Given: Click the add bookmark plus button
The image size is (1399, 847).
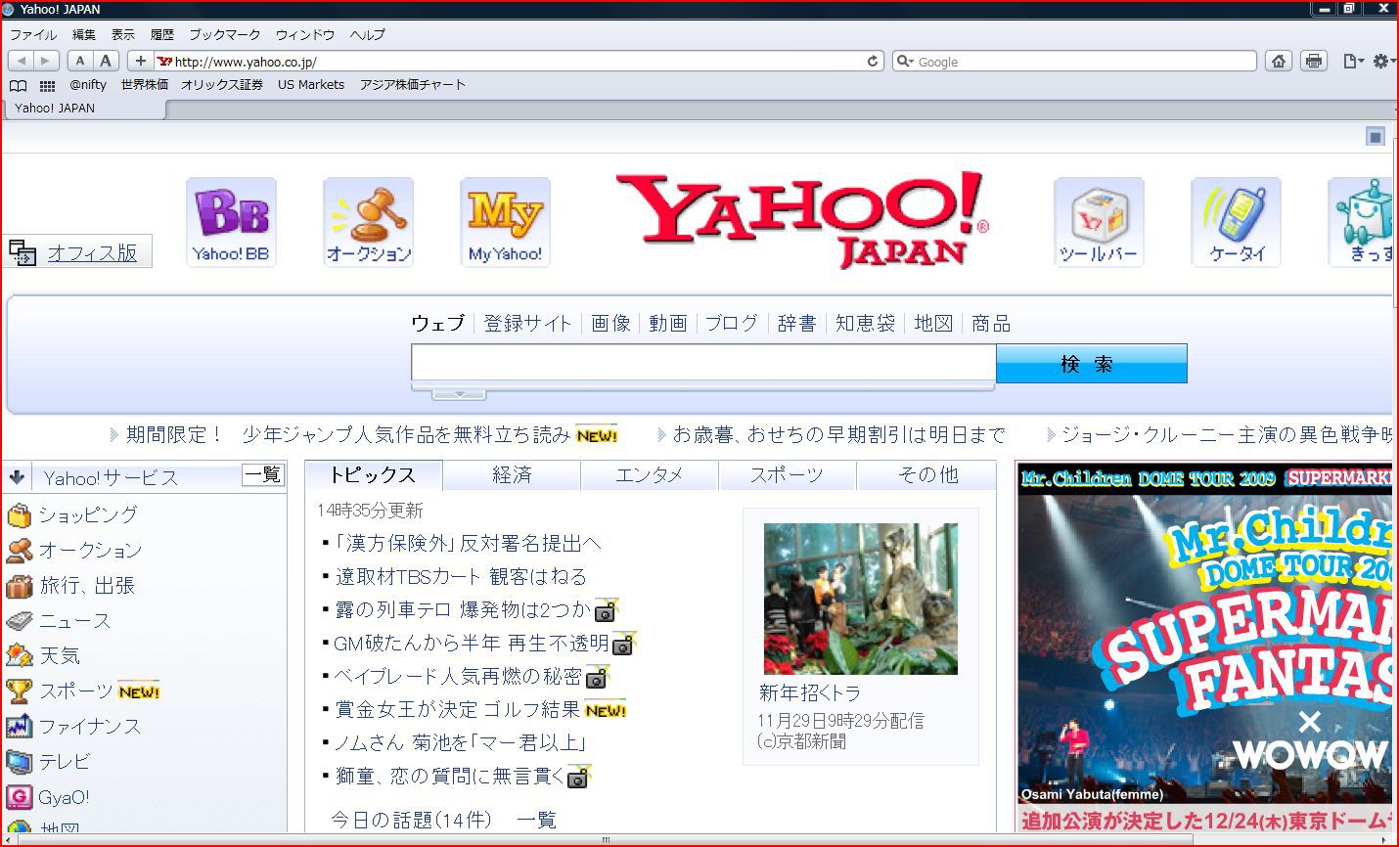Looking at the screenshot, I should [140, 61].
